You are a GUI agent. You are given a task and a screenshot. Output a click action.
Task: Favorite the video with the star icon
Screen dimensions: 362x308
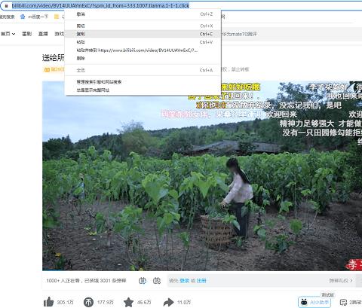click(128, 302)
